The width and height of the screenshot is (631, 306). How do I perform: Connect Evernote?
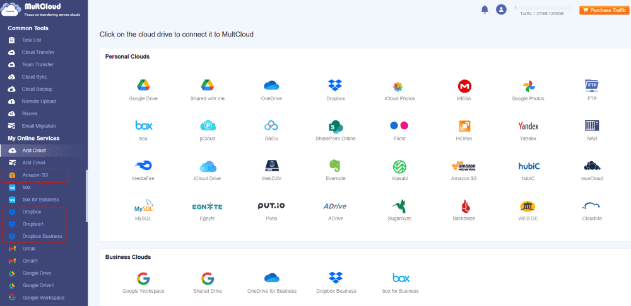[x=336, y=170]
